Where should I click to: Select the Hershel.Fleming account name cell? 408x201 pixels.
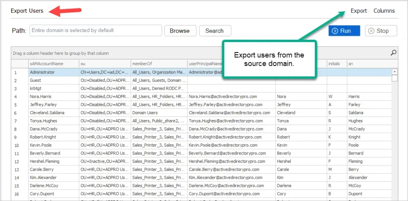click(54, 161)
